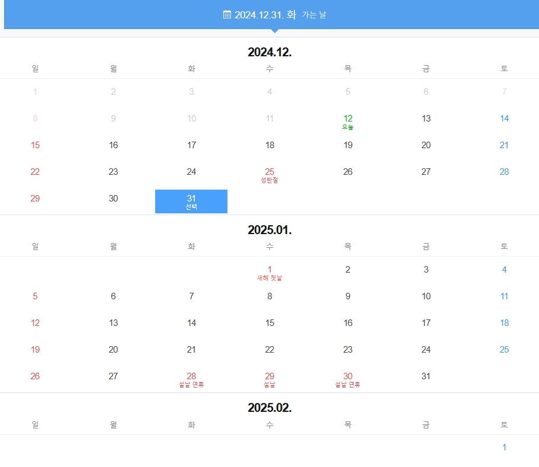
Task: Select December 29, 2024
Action: 35,199
